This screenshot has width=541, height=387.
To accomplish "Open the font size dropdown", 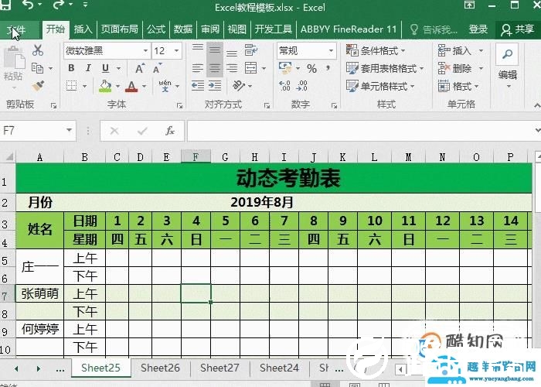I will tap(177, 51).
